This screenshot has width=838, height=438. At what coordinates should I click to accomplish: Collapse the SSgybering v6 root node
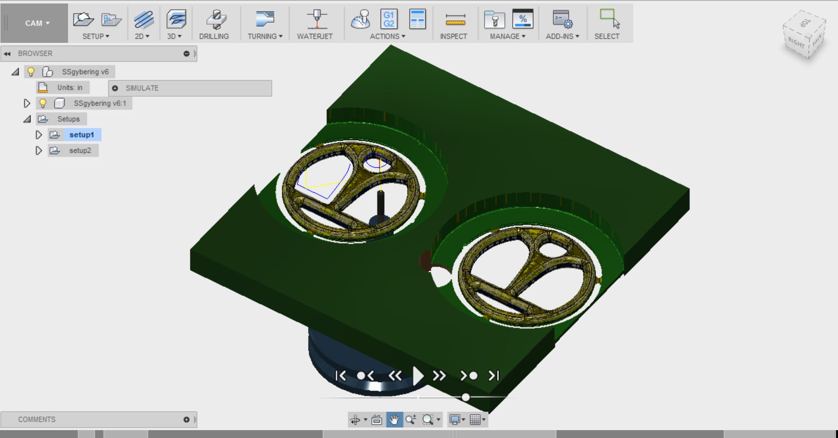click(x=15, y=72)
